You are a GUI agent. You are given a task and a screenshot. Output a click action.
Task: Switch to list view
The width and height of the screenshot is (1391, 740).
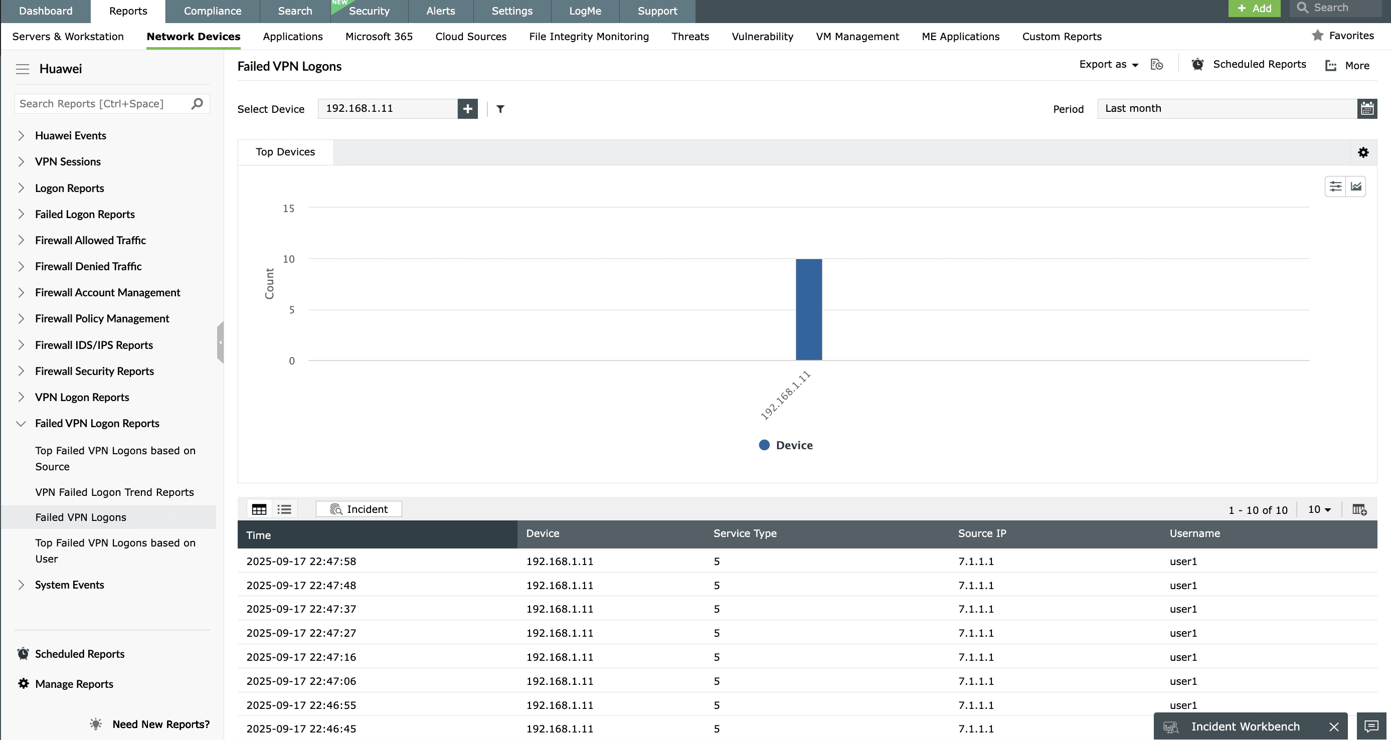pos(284,509)
